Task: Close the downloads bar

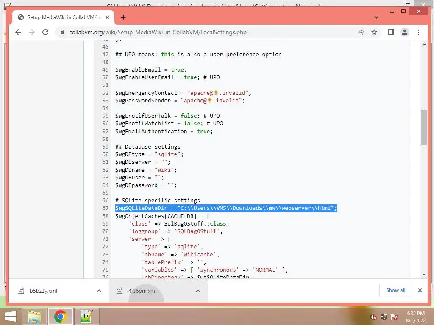Action: [x=420, y=290]
